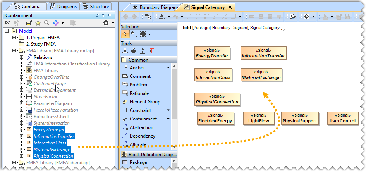Click the star favorites icon in Containment toolbar
The image size is (366, 172).
[x=38, y=23]
